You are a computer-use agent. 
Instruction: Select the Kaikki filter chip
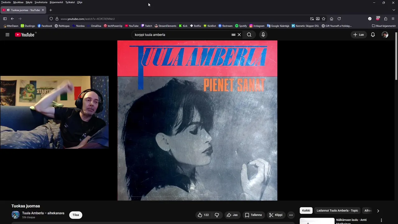tap(306, 211)
